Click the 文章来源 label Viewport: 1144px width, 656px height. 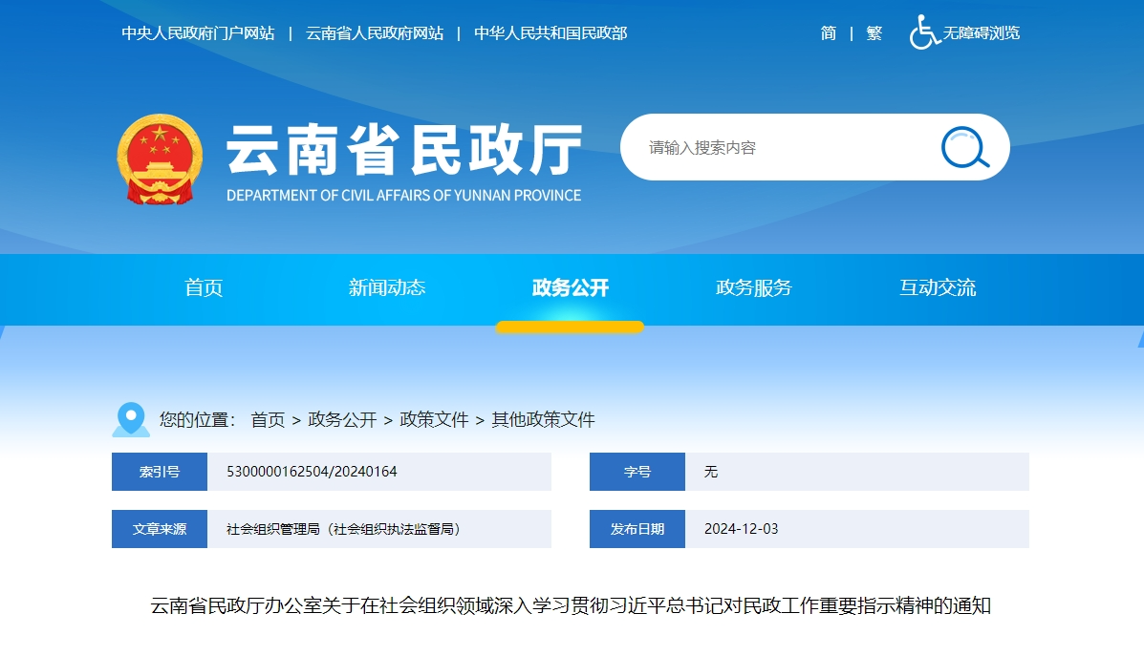(x=159, y=529)
